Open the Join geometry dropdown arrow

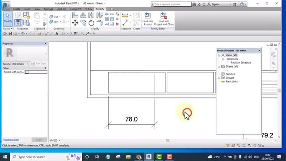(60, 22)
